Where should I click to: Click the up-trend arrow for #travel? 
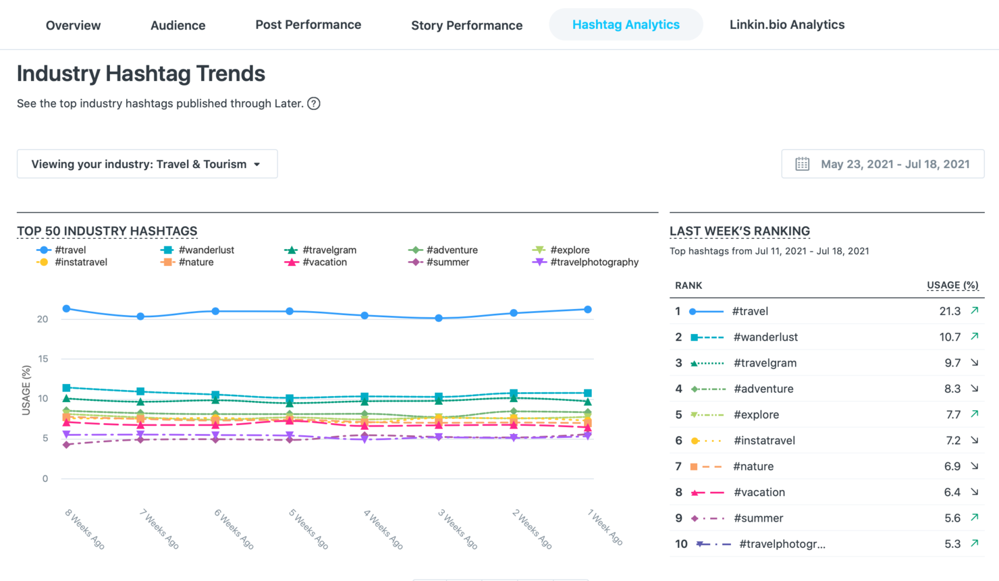coord(975,310)
